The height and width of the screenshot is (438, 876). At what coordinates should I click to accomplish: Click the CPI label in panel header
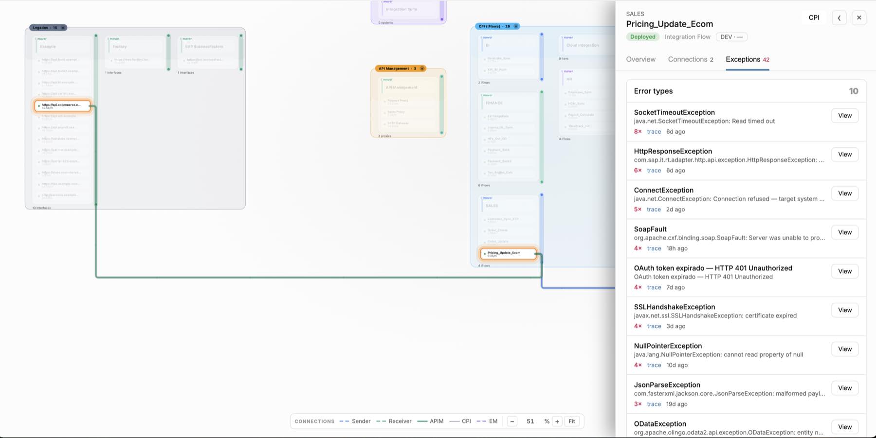[814, 18]
